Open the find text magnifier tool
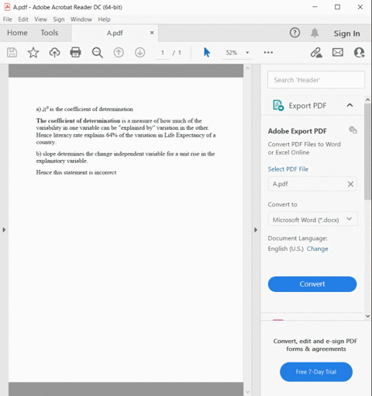The width and height of the screenshot is (372, 396). [x=98, y=53]
